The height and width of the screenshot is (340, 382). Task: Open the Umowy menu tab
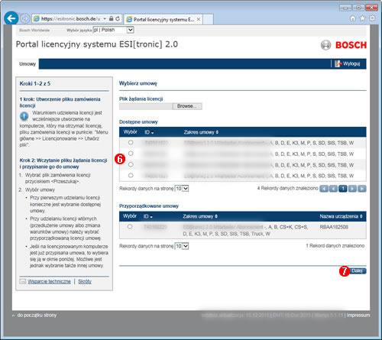click(x=28, y=63)
